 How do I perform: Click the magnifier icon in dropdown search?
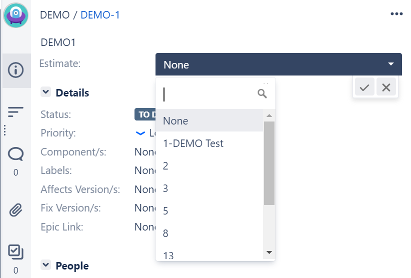(x=262, y=93)
